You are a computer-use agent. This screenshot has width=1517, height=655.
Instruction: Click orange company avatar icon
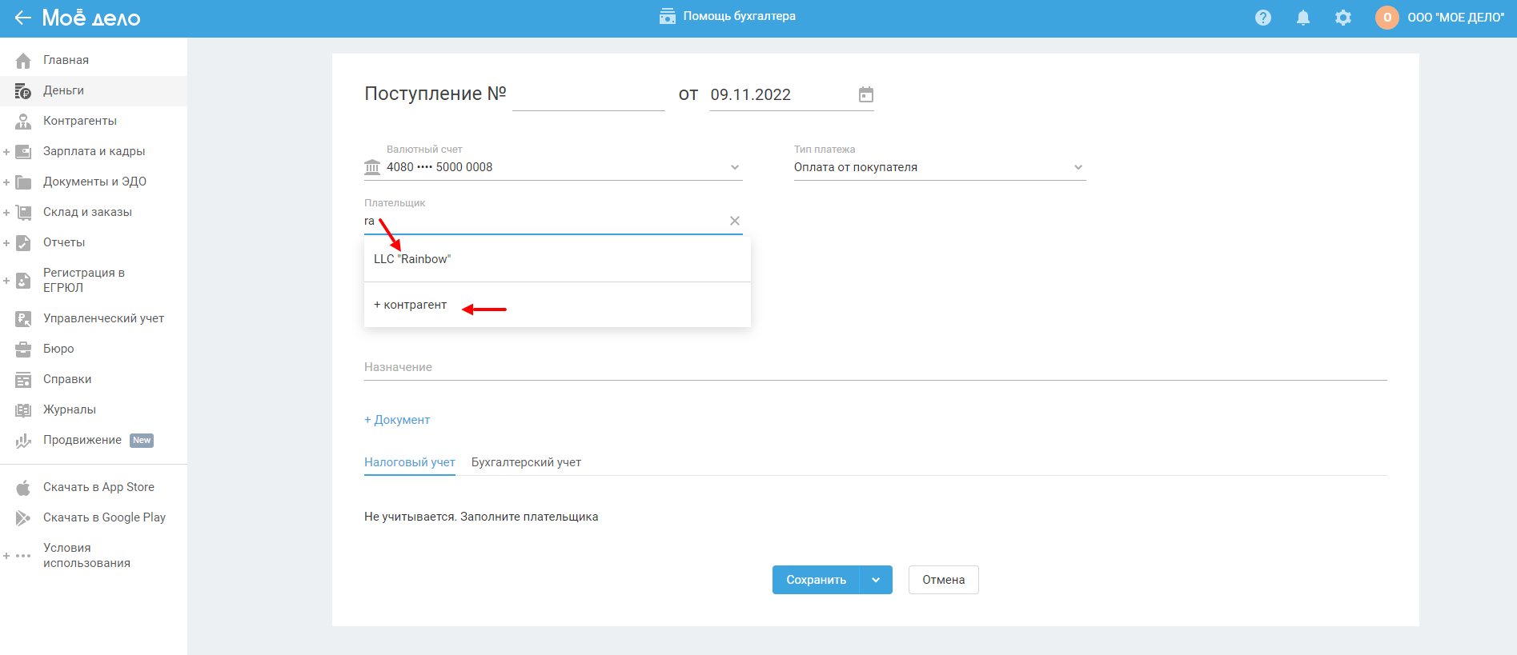tap(1387, 18)
